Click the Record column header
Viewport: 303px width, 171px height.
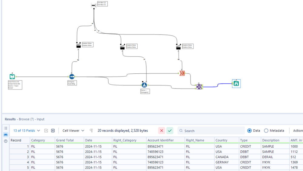tap(20, 140)
